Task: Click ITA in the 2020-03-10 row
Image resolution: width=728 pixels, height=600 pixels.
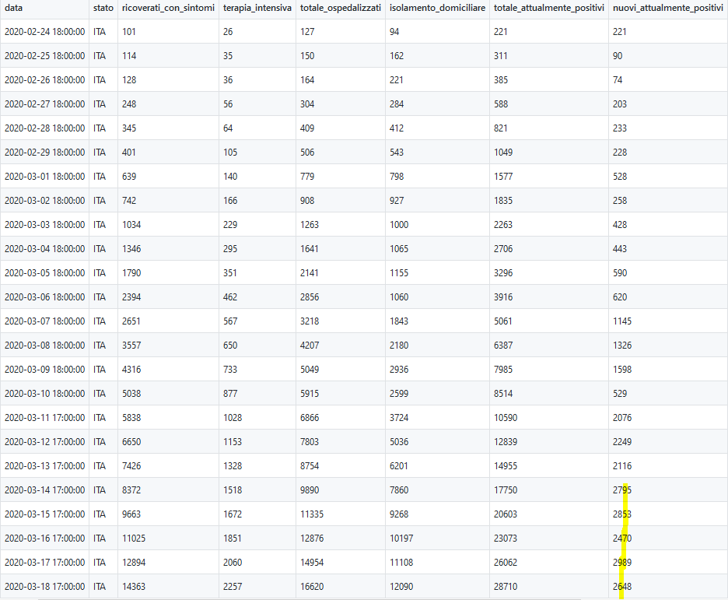Action: tap(100, 394)
